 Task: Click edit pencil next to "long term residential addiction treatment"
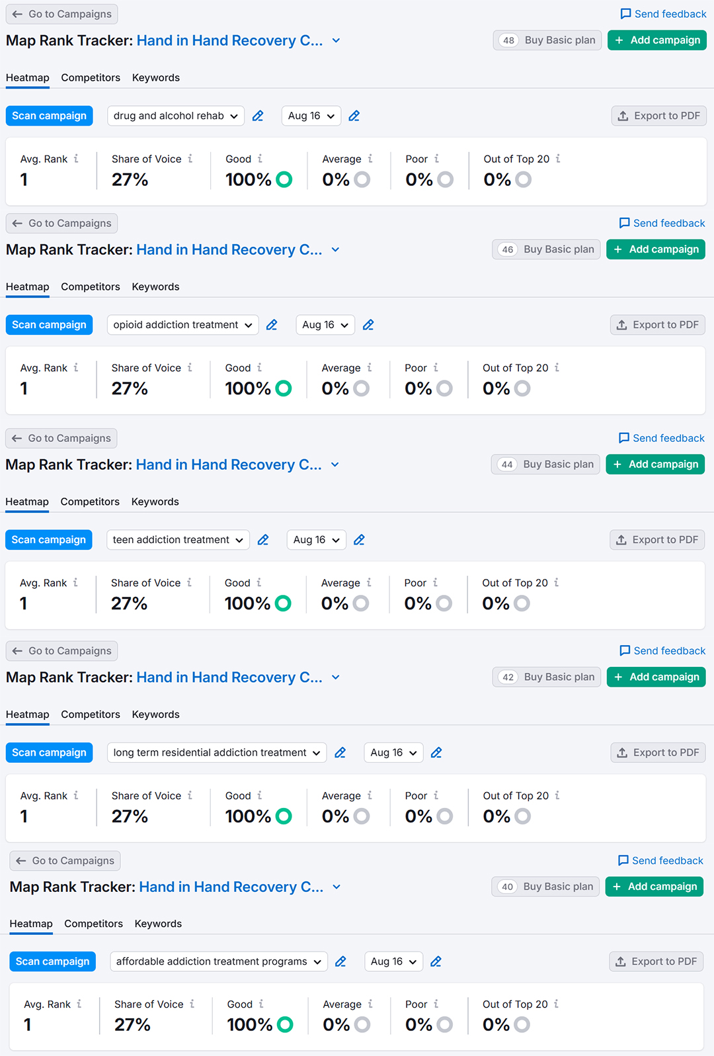[340, 752]
